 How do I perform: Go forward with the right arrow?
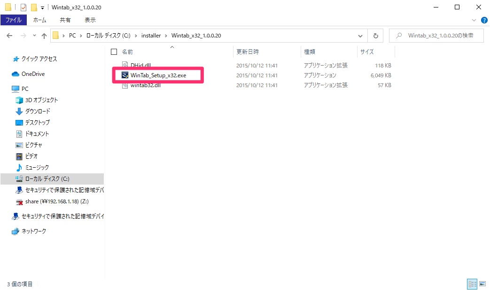(23, 36)
